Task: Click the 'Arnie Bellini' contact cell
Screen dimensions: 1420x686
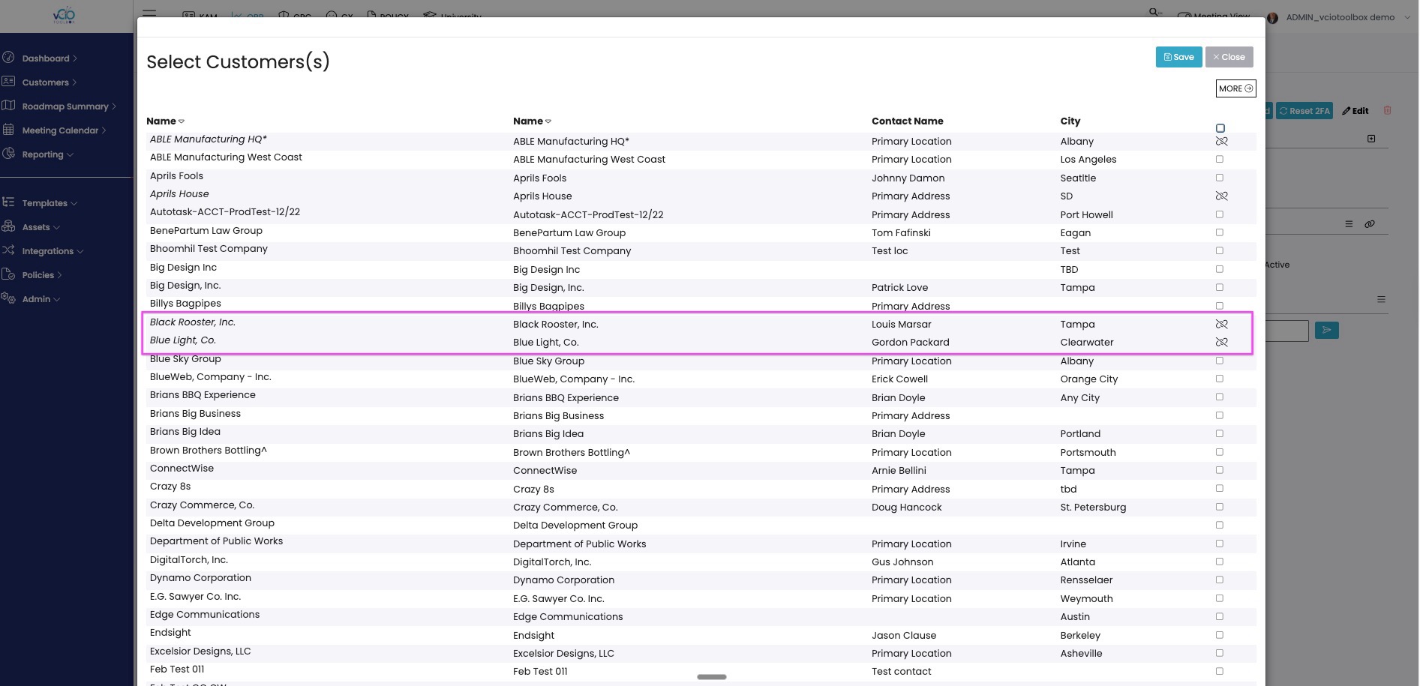Action: click(x=899, y=470)
